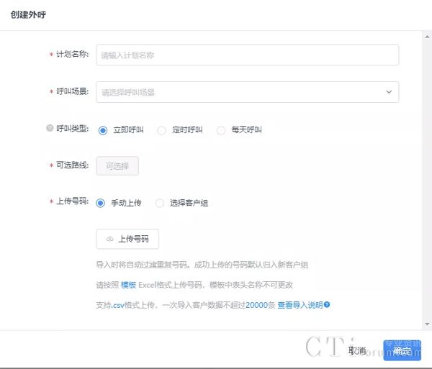The height and width of the screenshot is (369, 432).
Task: Open the 查看导入说明 instructions link
Action: click(x=300, y=305)
